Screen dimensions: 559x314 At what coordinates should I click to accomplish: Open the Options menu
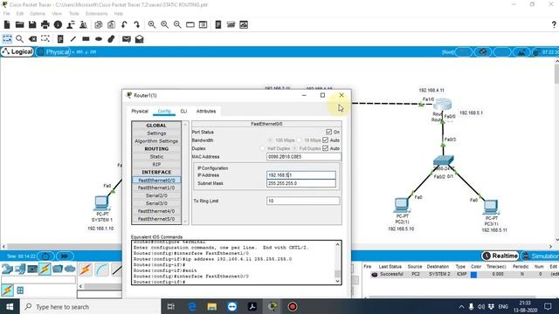tap(38, 14)
